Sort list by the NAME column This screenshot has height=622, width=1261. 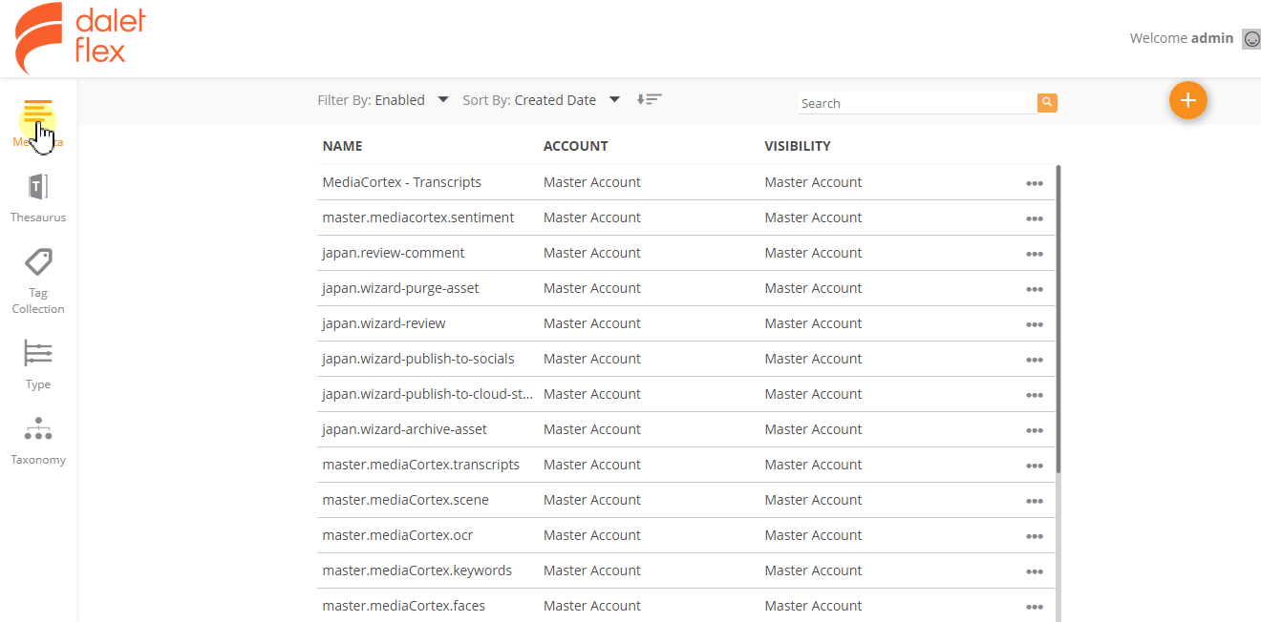click(x=342, y=146)
